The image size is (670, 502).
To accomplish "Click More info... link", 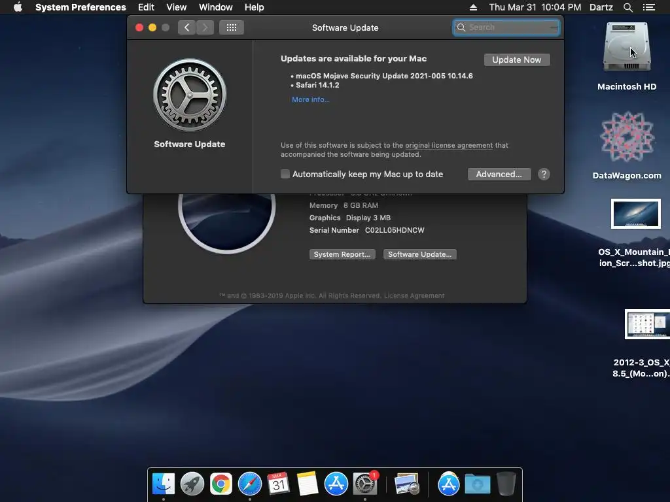I will coord(311,99).
